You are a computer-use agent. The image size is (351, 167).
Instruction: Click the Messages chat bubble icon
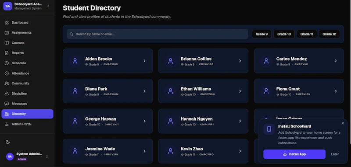tap(7, 104)
